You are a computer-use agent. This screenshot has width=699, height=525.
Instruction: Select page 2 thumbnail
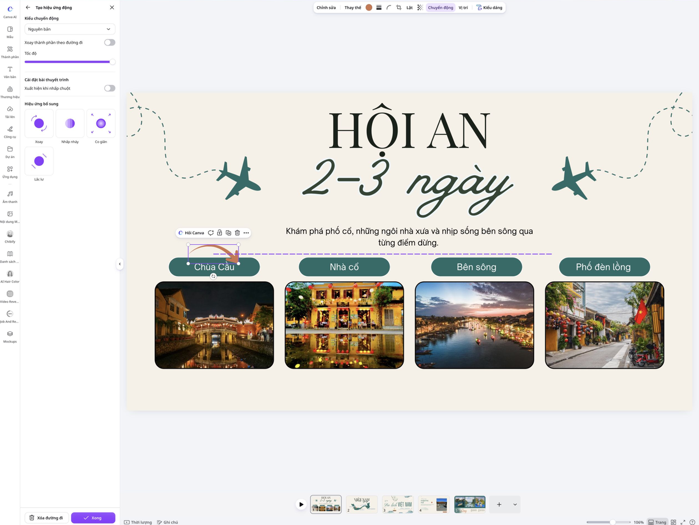362,504
